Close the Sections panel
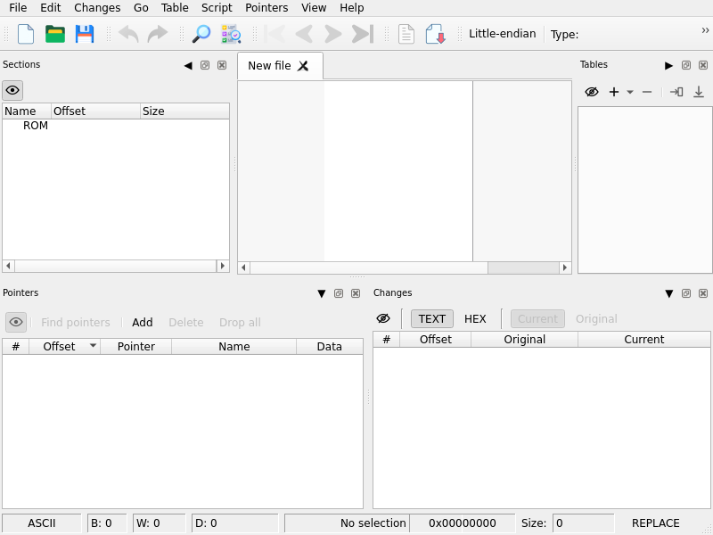 222,65
